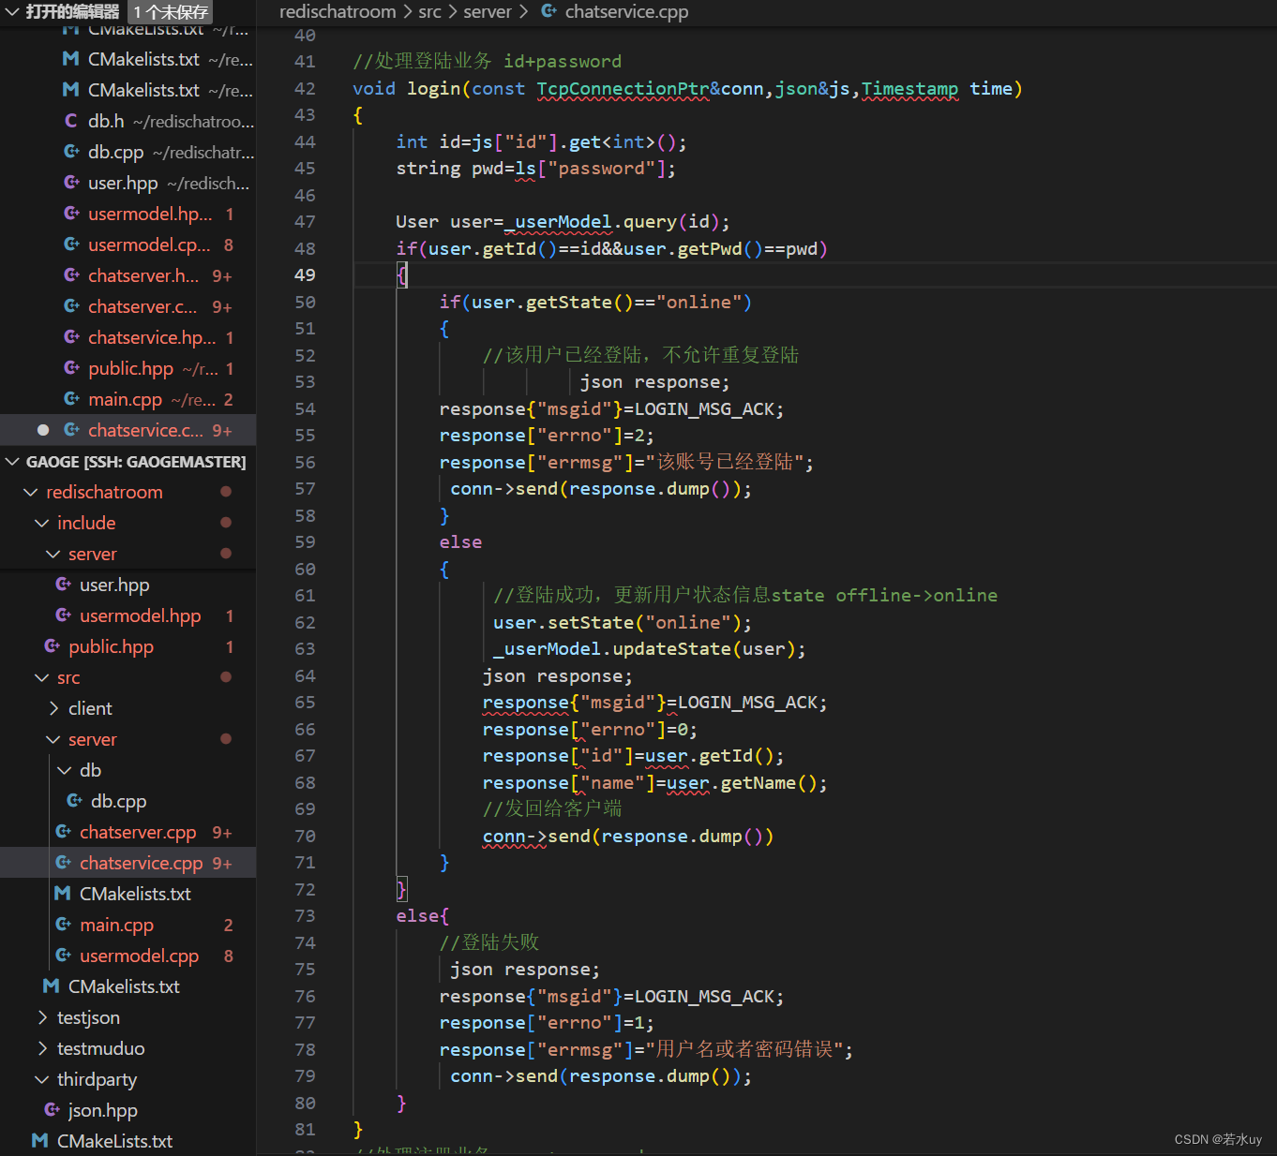Open json.hpp under thirdparty

pos(102,1110)
